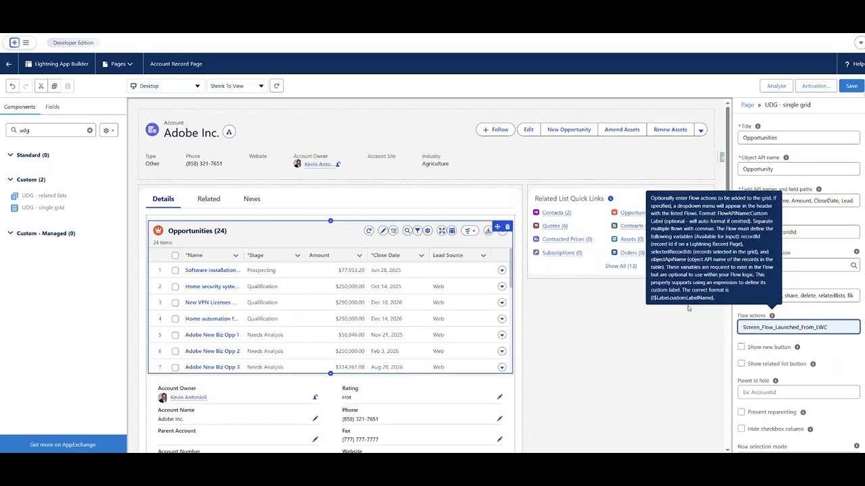This screenshot has width=865, height=486.
Task: Click the grid settings gear icon
Action: (x=428, y=231)
